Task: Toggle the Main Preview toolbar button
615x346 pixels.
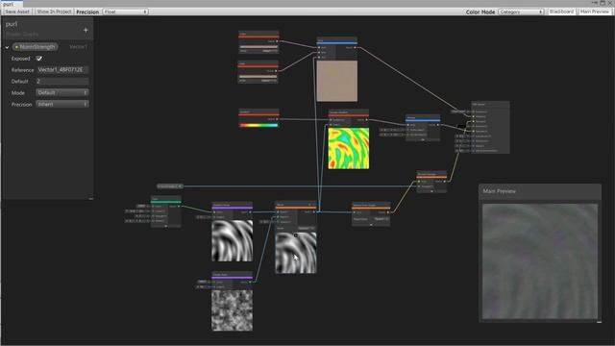Action: (x=595, y=12)
